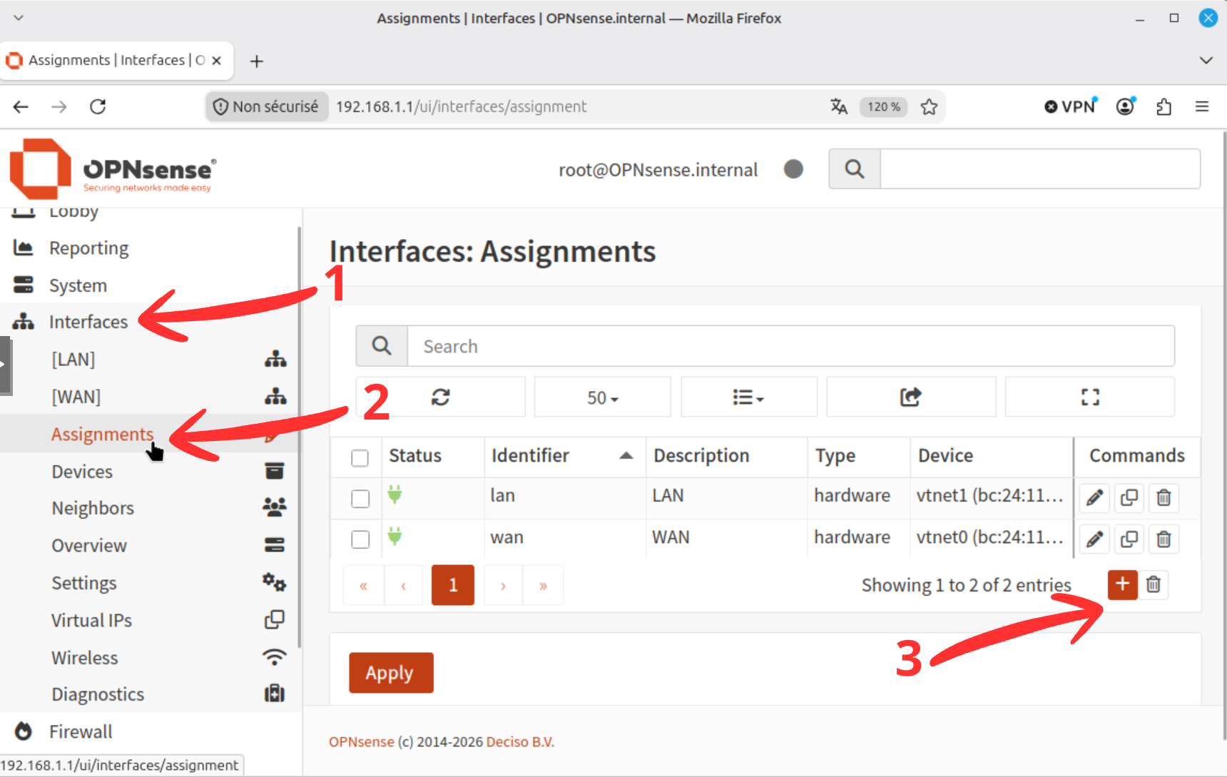Open list all tabs chevron in Firefox
This screenshot has height=777, width=1227.
(x=1206, y=61)
